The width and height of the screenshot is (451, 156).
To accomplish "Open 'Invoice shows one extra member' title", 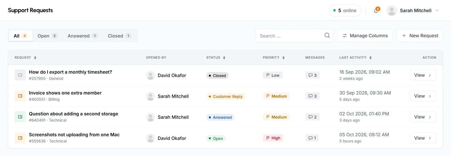I will [65, 93].
